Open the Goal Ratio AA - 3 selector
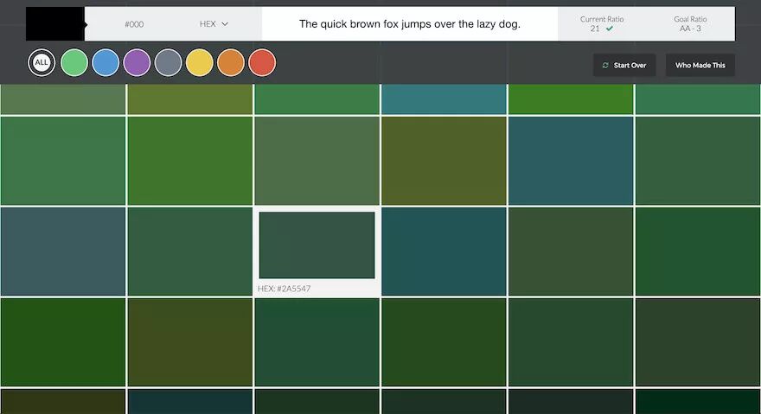Screen dimensions: 761x414 tap(690, 24)
